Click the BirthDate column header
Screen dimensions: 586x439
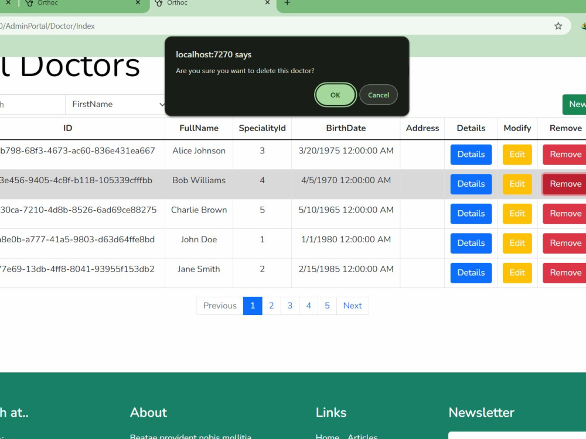coord(346,128)
